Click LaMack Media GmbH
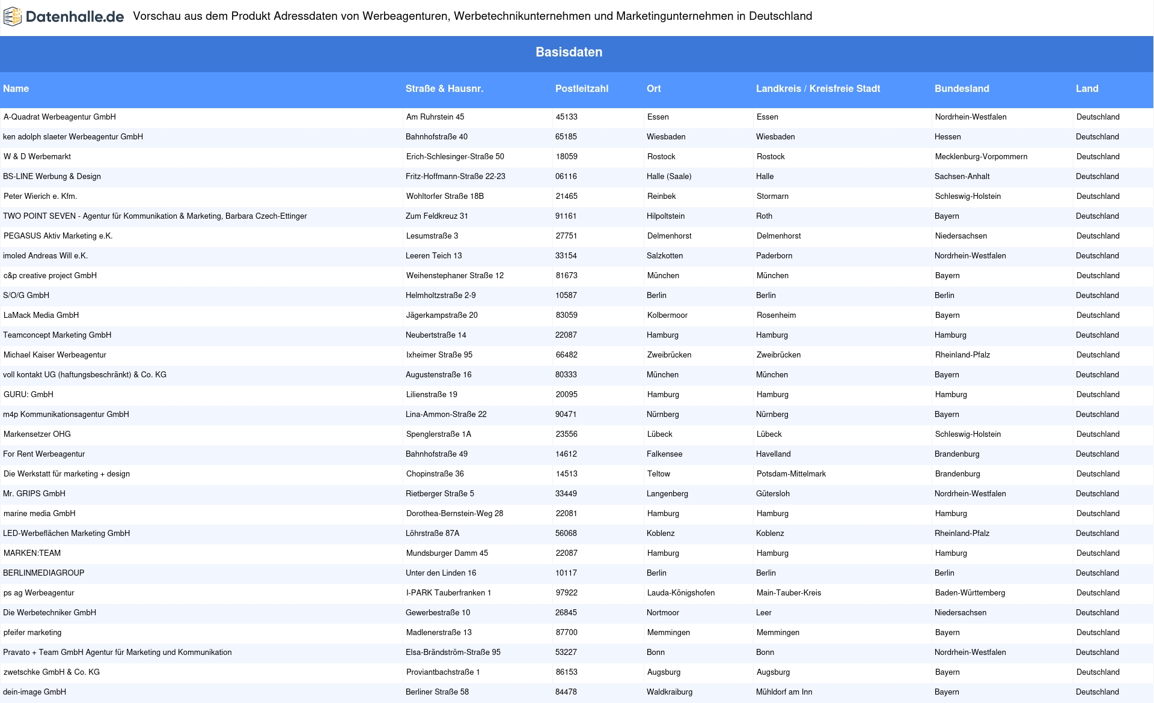Screen dimensions: 1154x703 41,315
